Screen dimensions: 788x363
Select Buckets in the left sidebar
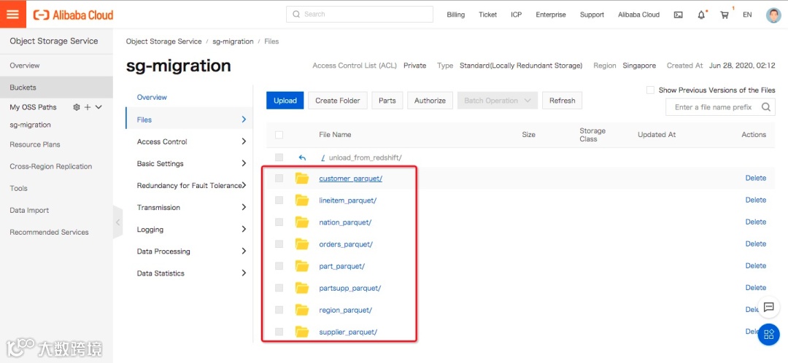(56, 87)
